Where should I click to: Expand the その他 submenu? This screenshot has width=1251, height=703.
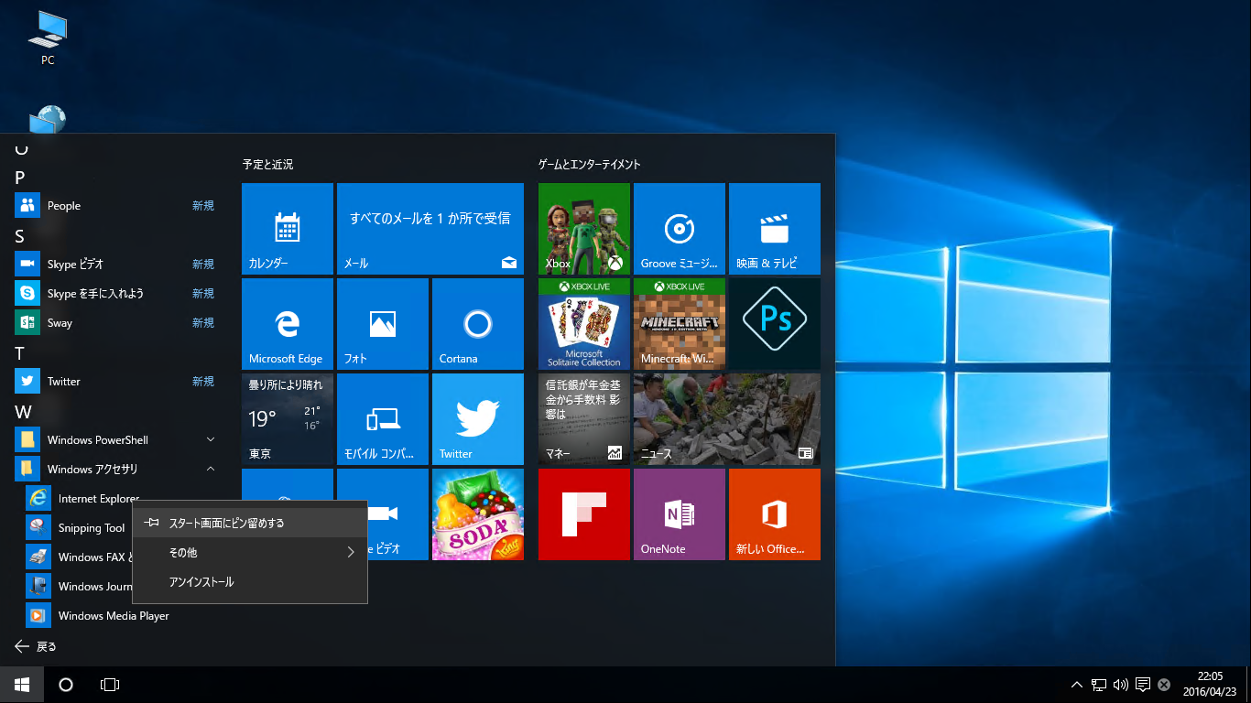click(250, 553)
